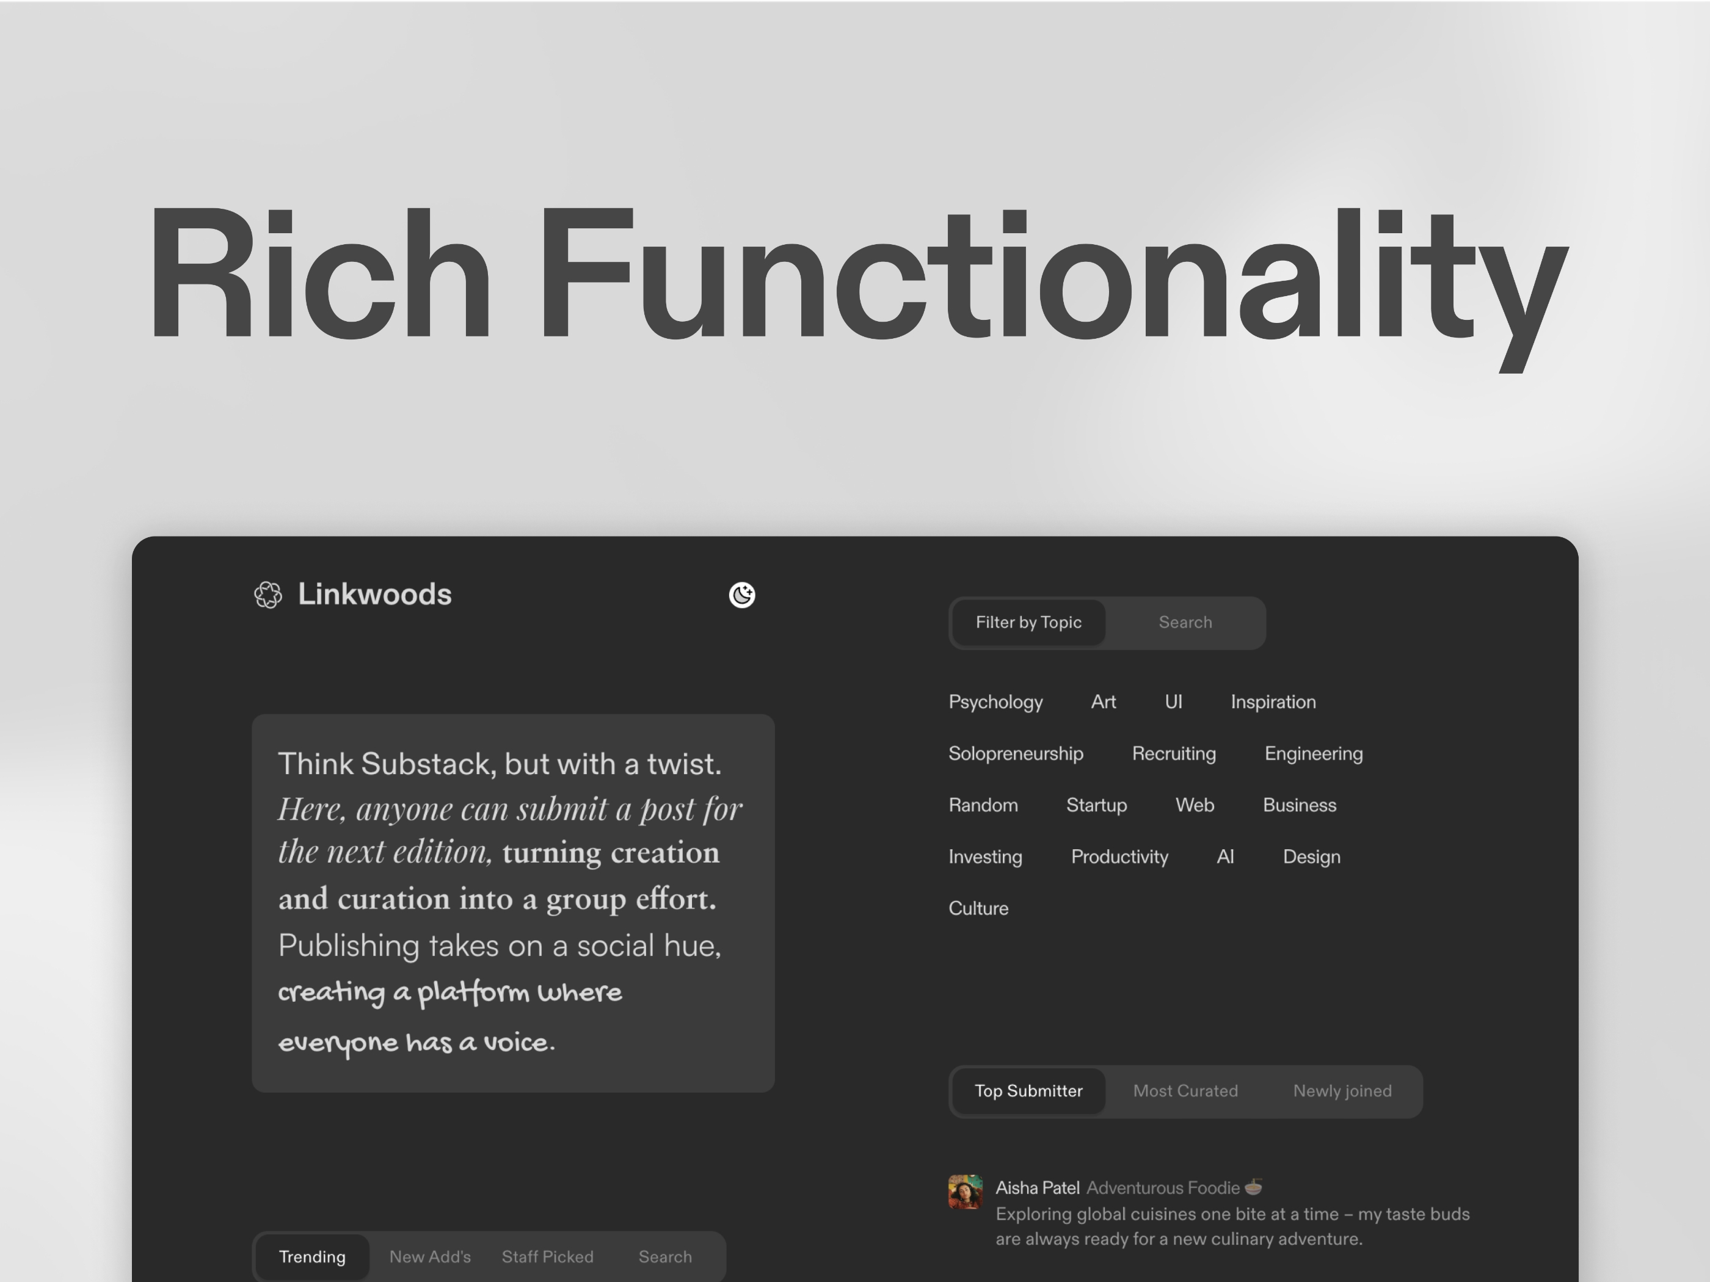Select the AI topic filter

(x=1225, y=855)
